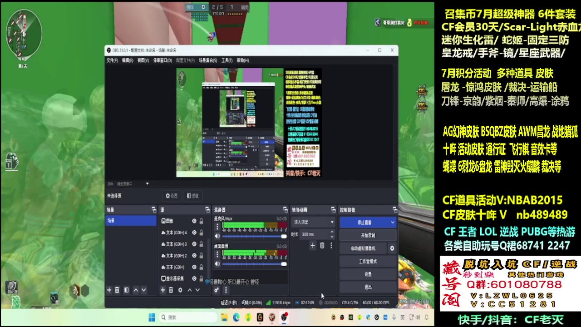The height and width of the screenshot is (327, 581).
Task: Toggle visibility of 文本 (GDI+) 4 source
Action: [194, 233]
